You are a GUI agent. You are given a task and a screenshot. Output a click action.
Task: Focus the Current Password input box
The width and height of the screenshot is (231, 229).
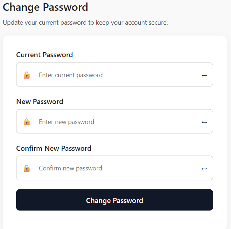pos(115,75)
